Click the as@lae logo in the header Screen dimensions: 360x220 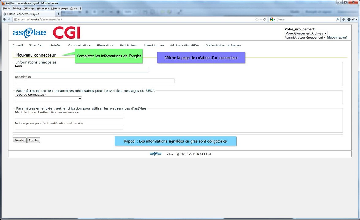click(x=29, y=32)
